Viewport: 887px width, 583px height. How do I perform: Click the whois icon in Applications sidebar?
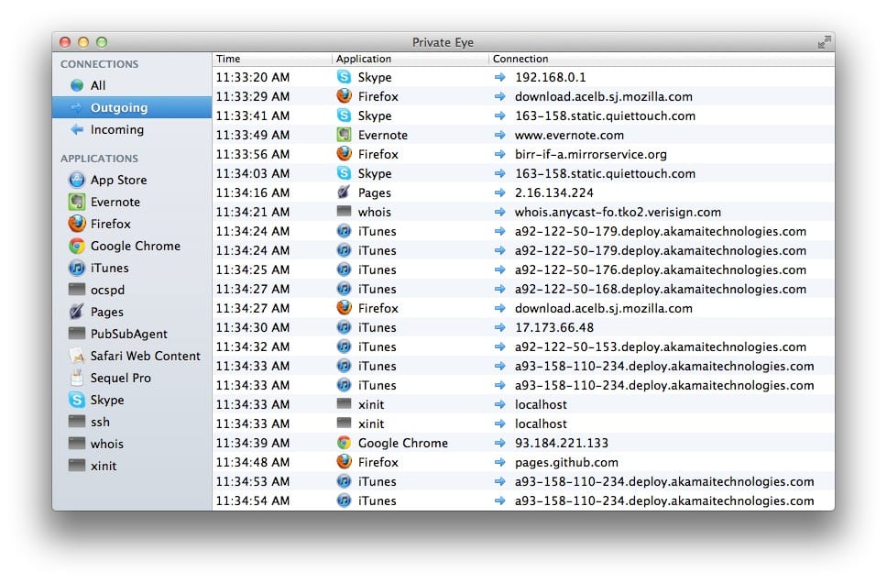76,444
